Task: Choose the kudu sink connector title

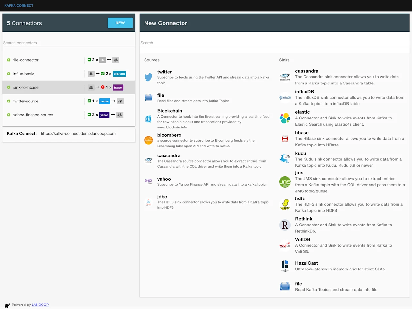Action: tap(301, 153)
